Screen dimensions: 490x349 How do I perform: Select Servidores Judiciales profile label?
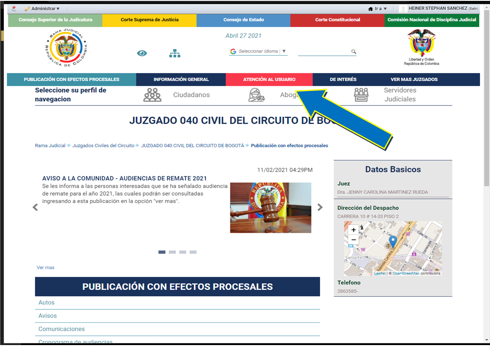pyautogui.click(x=400, y=95)
